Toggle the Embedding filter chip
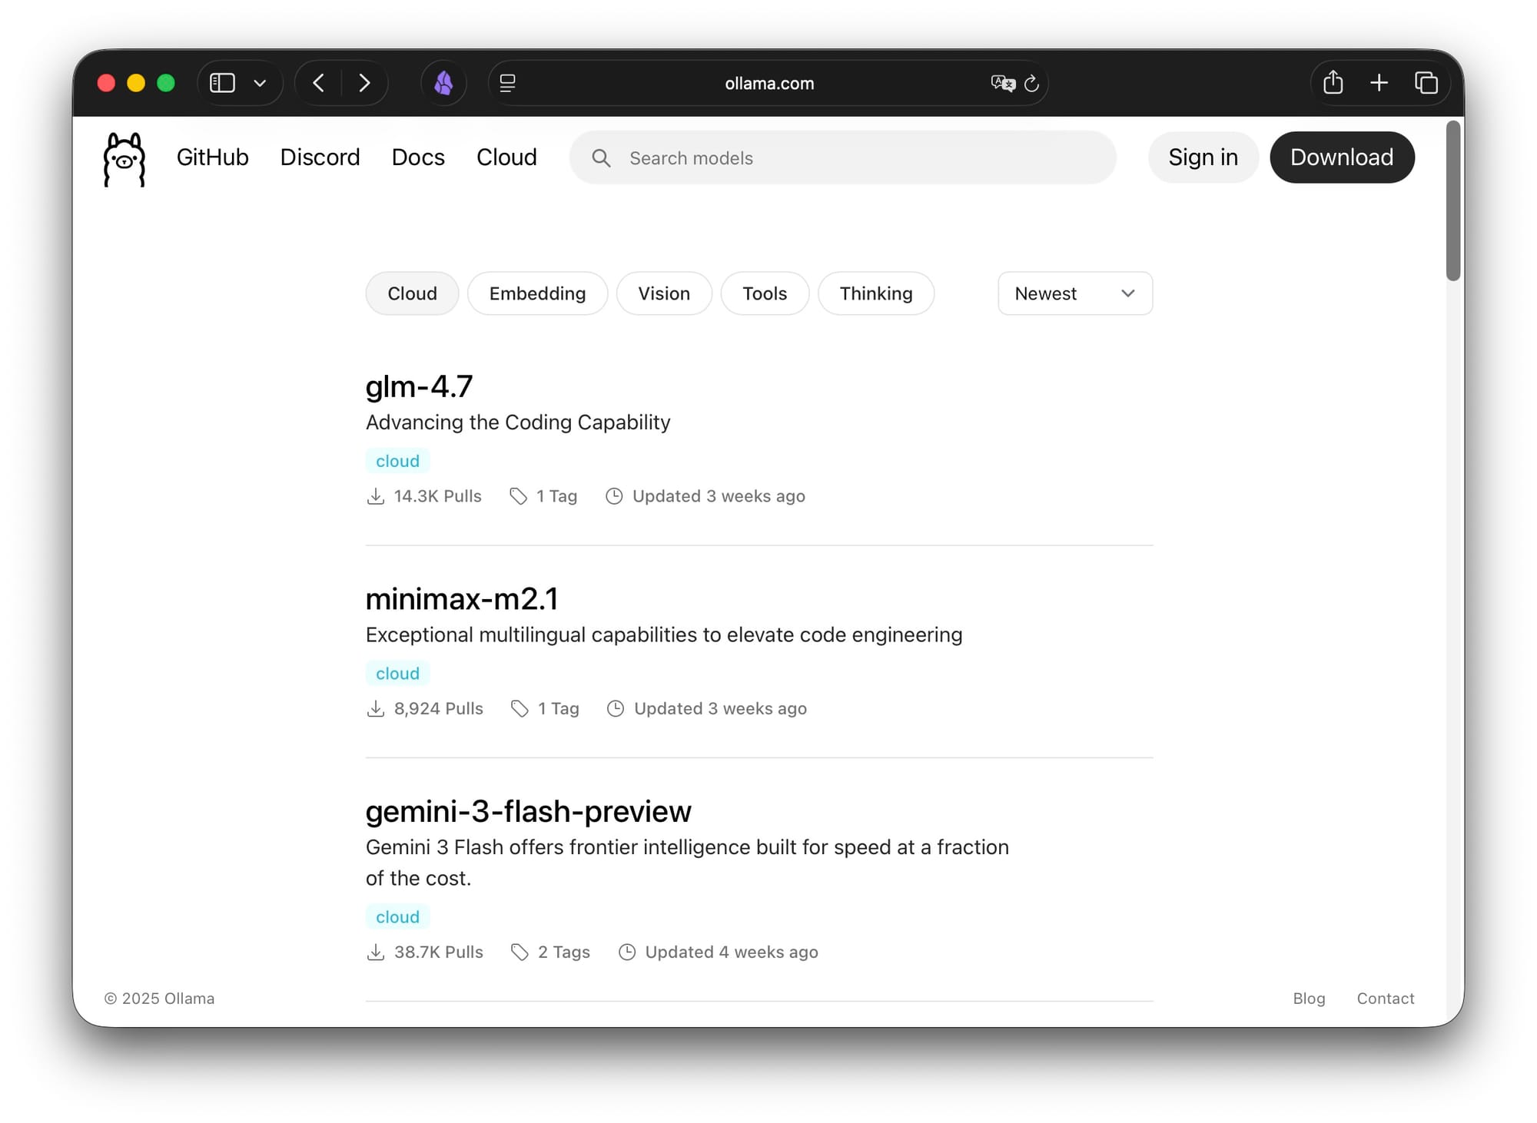1537x1123 pixels. click(537, 293)
